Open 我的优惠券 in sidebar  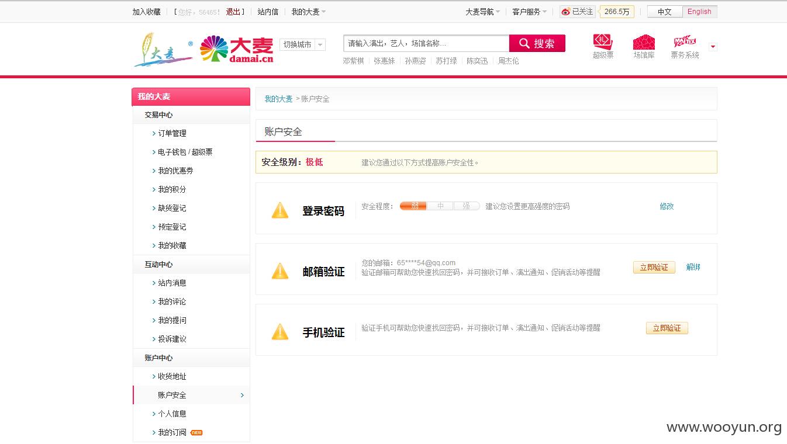point(175,171)
